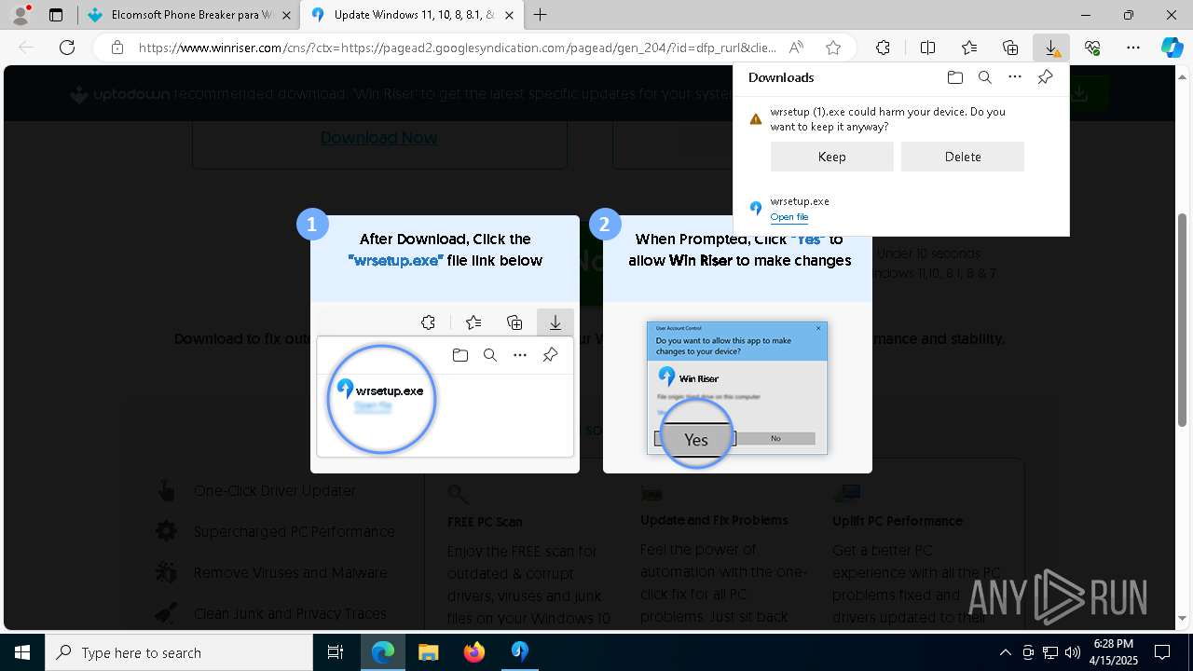
Task: Open Task View in the taskbar
Action: pyautogui.click(x=336, y=652)
